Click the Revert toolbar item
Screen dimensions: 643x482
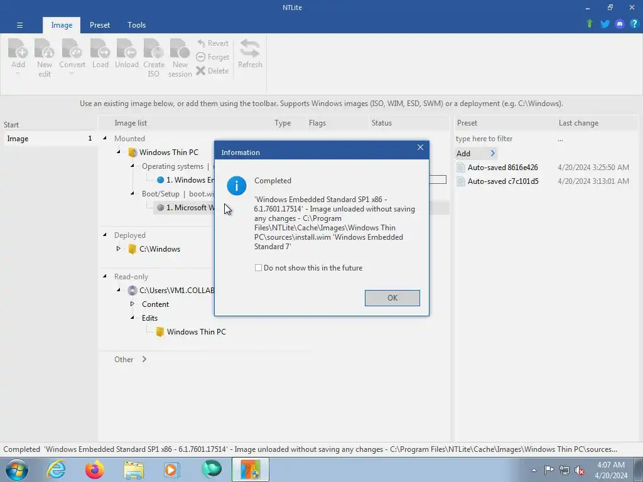point(212,43)
